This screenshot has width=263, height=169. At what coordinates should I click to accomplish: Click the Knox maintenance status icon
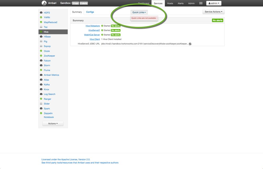pos(41,89)
